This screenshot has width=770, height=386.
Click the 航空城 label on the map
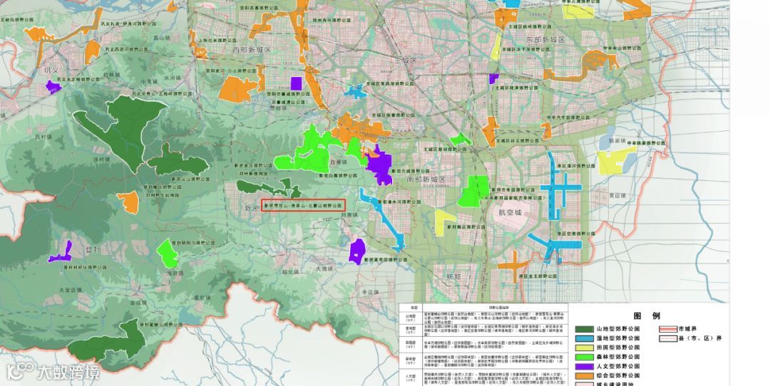click(x=510, y=212)
